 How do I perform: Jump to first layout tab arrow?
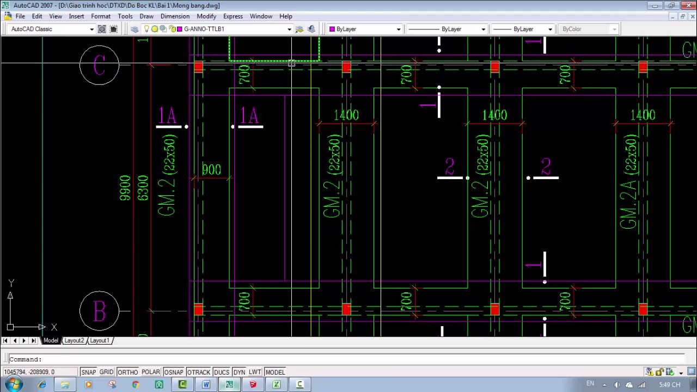coord(5,341)
